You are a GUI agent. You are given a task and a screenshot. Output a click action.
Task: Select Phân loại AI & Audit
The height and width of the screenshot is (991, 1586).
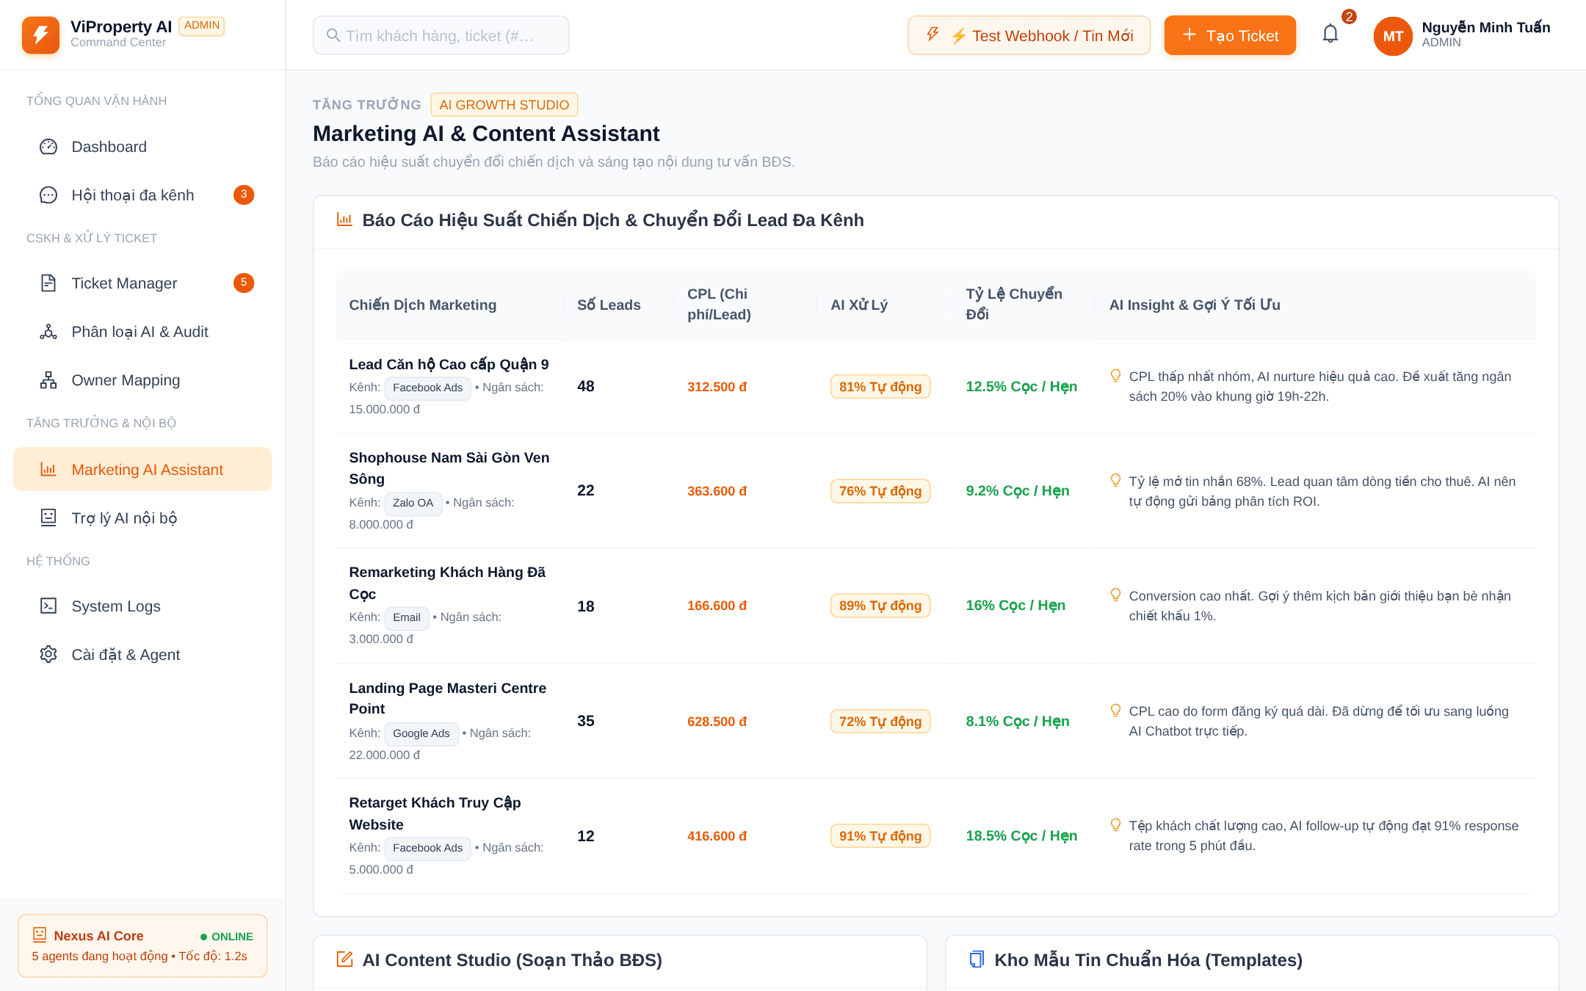point(142,332)
